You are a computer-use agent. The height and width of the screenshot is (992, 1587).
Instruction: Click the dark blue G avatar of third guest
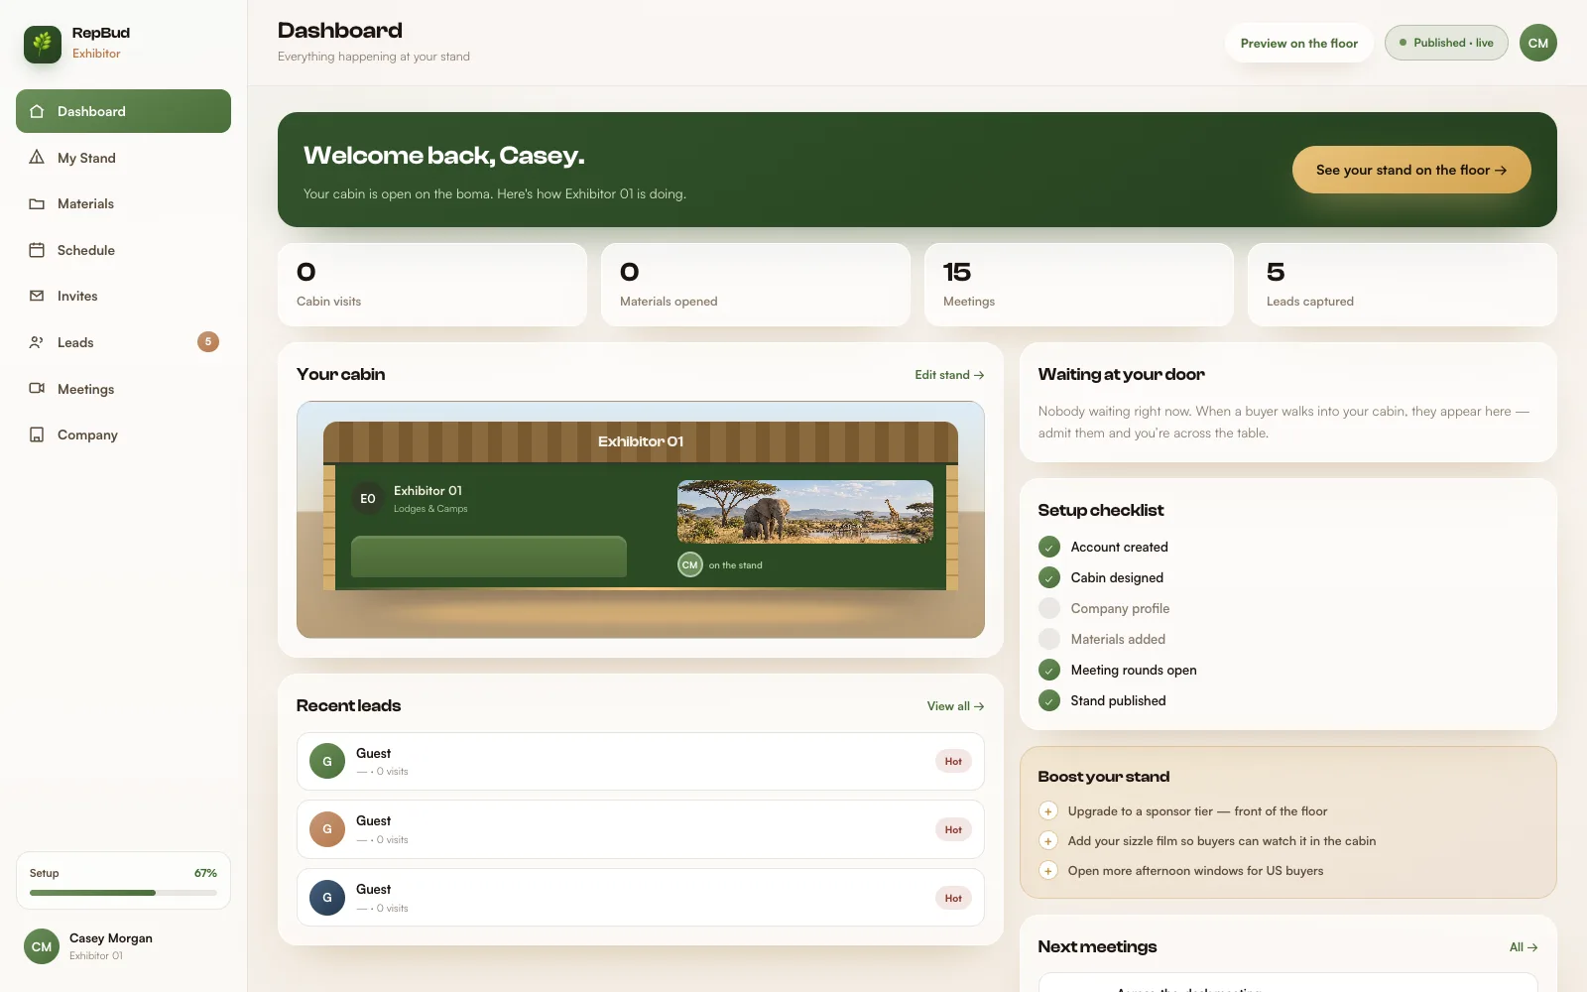[327, 898]
